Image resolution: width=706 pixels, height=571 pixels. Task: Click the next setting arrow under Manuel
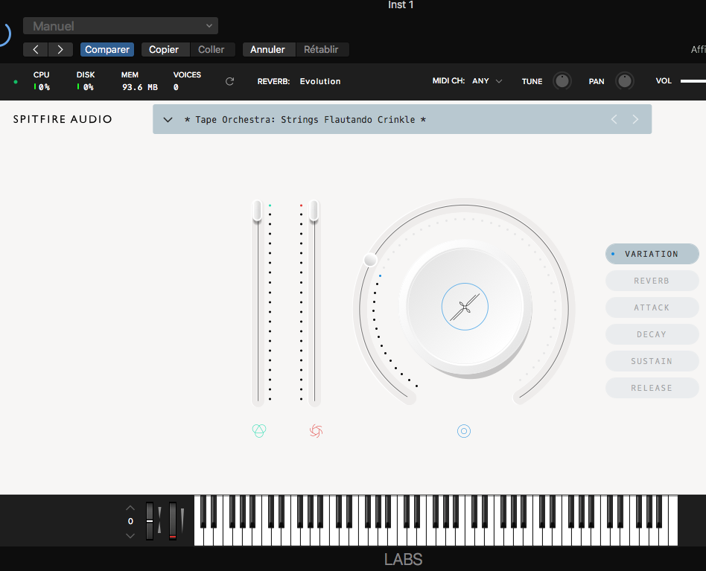click(60, 49)
